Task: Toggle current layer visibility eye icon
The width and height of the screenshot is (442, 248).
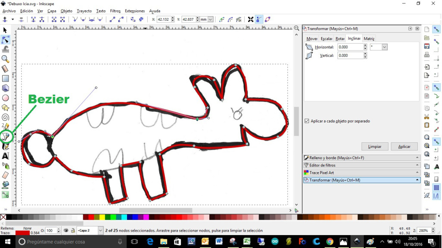Action: point(66,231)
